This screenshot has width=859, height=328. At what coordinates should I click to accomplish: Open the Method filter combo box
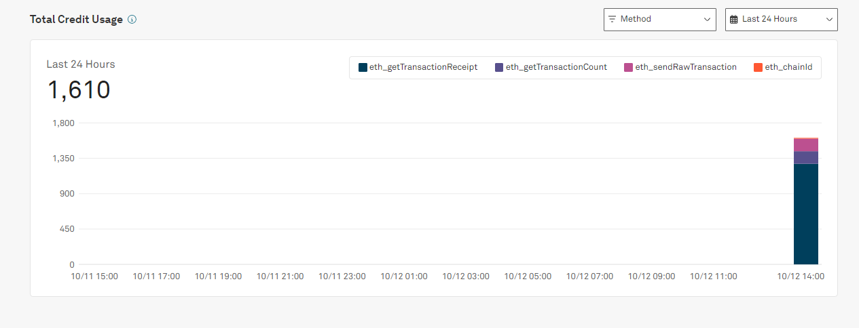click(660, 20)
